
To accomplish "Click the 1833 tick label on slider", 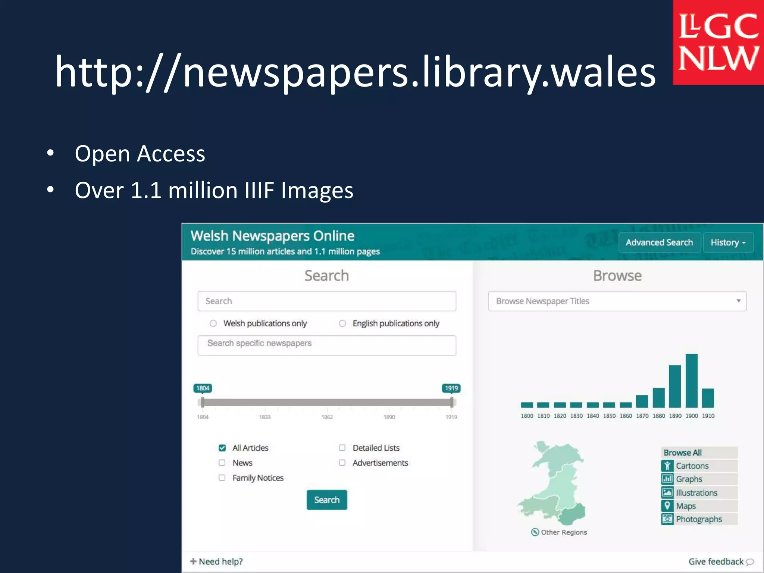I will coord(265,417).
